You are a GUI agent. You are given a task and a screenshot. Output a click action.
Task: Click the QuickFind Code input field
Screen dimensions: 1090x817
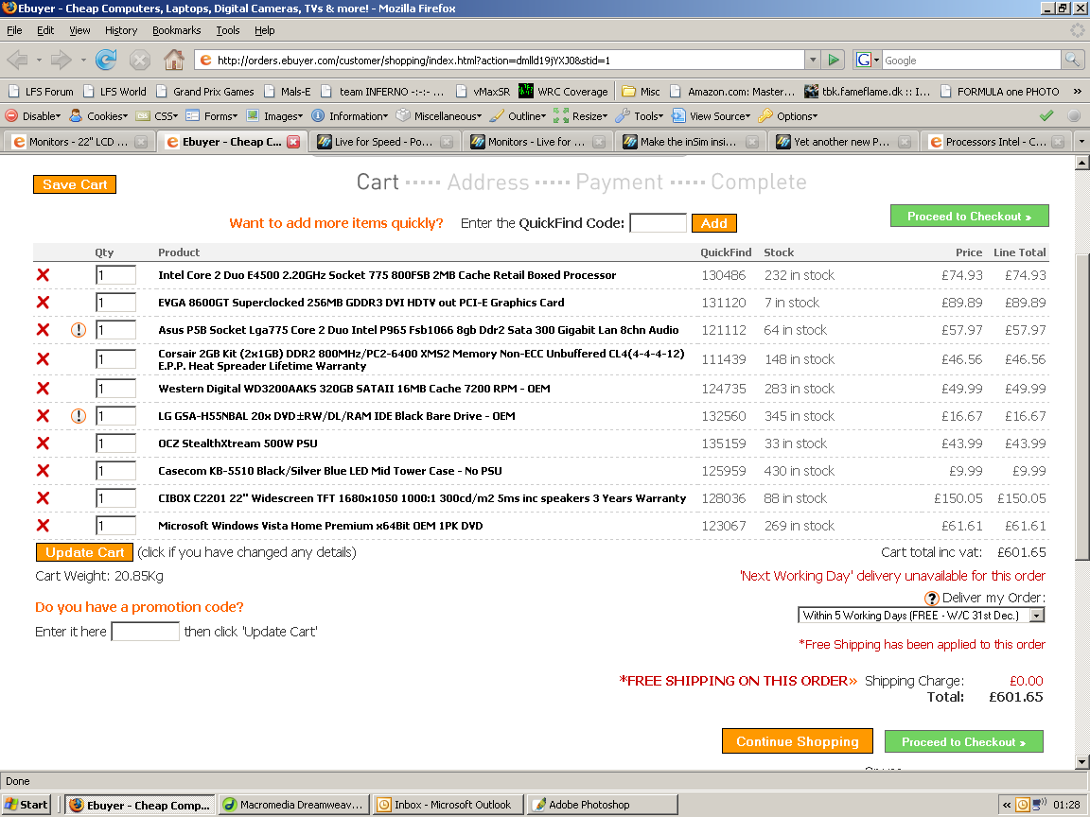click(x=658, y=223)
